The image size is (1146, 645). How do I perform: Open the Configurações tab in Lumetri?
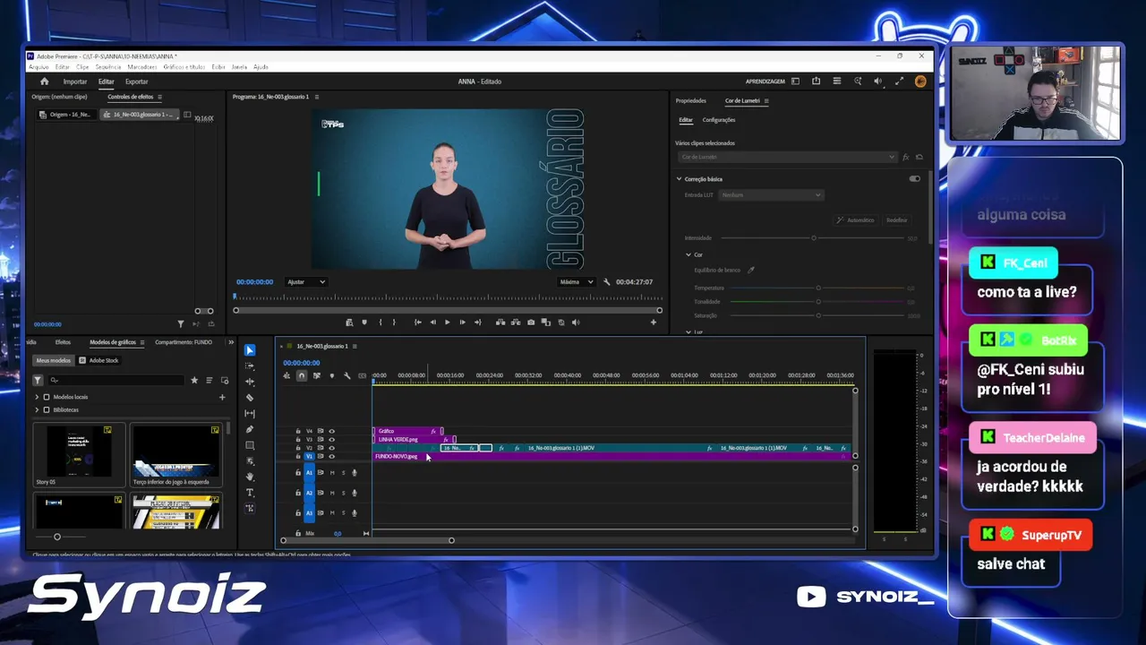(x=719, y=120)
